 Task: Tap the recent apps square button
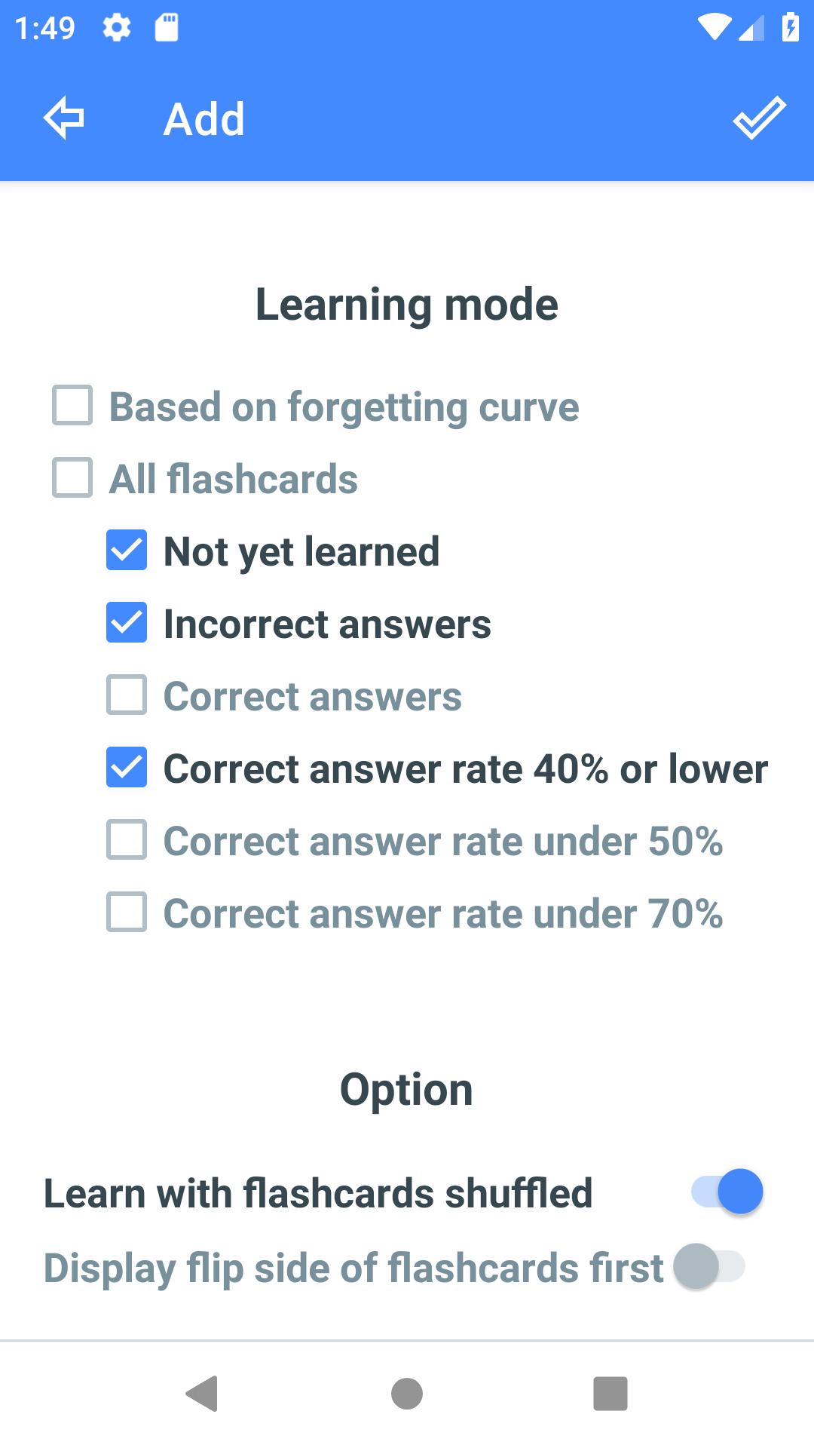pyautogui.click(x=610, y=1393)
